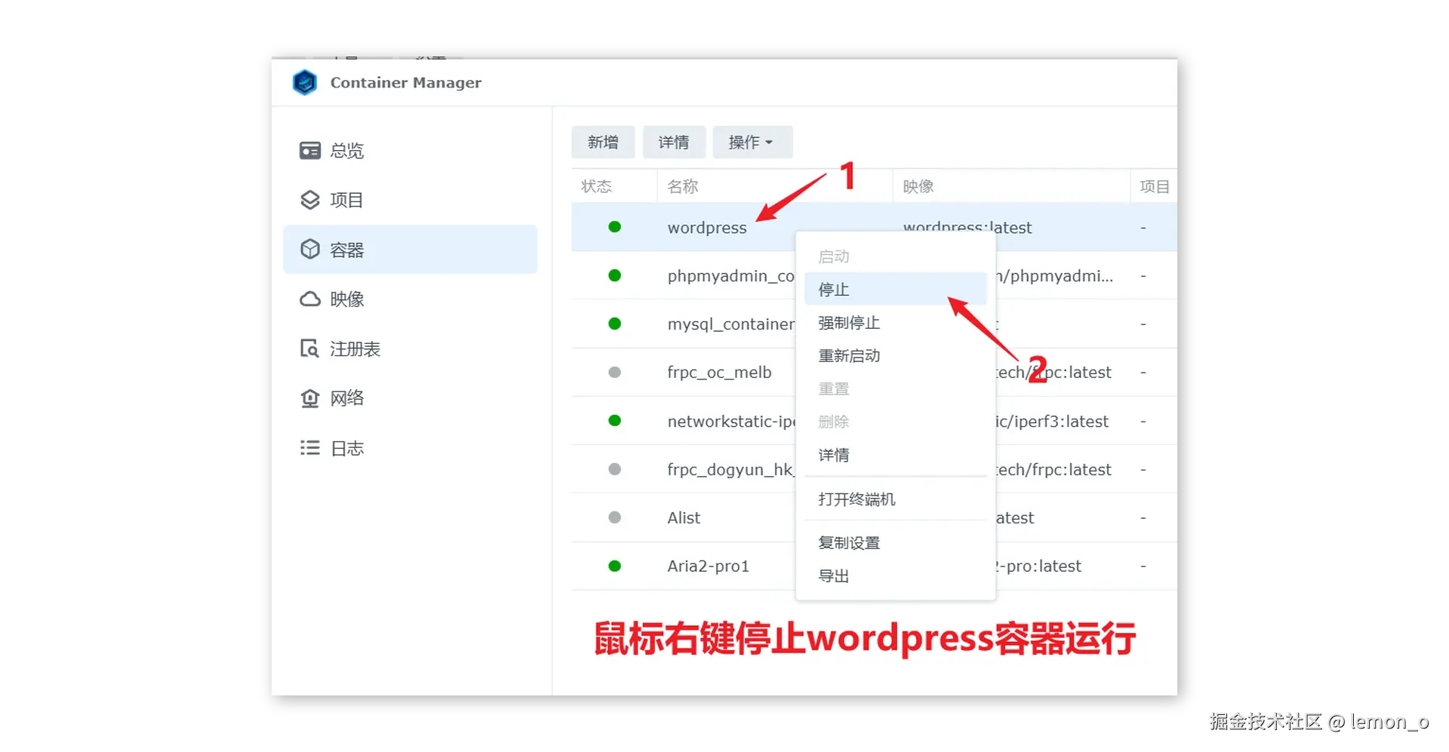Select 打开终端机 in the context menu

point(857,499)
